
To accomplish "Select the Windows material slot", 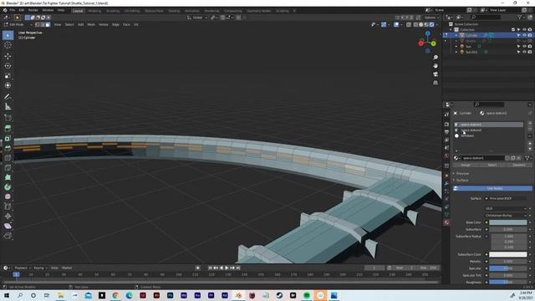I will 488,135.
